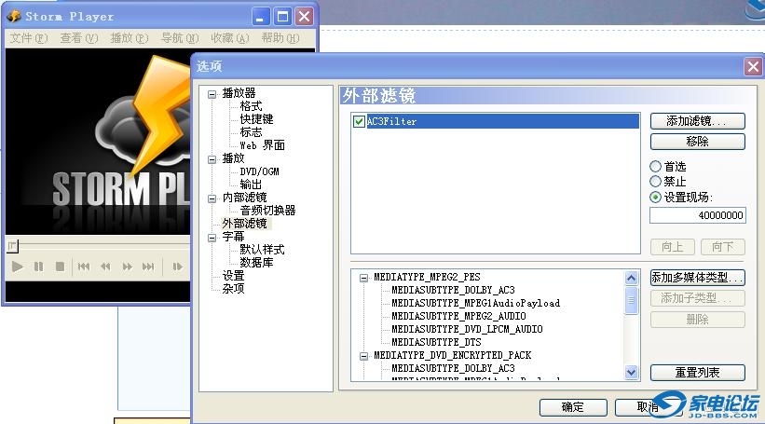Open the 帮助(H) menu

point(280,38)
